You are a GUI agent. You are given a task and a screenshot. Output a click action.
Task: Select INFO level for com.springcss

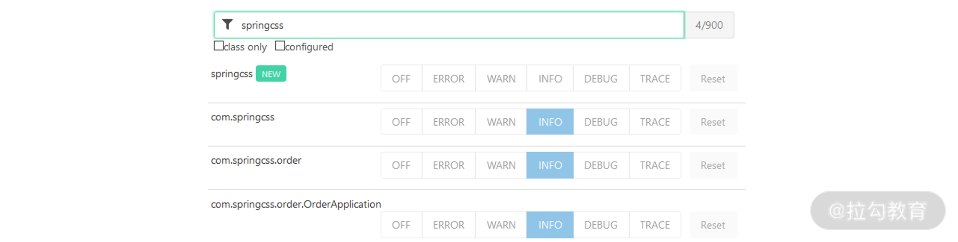550,122
